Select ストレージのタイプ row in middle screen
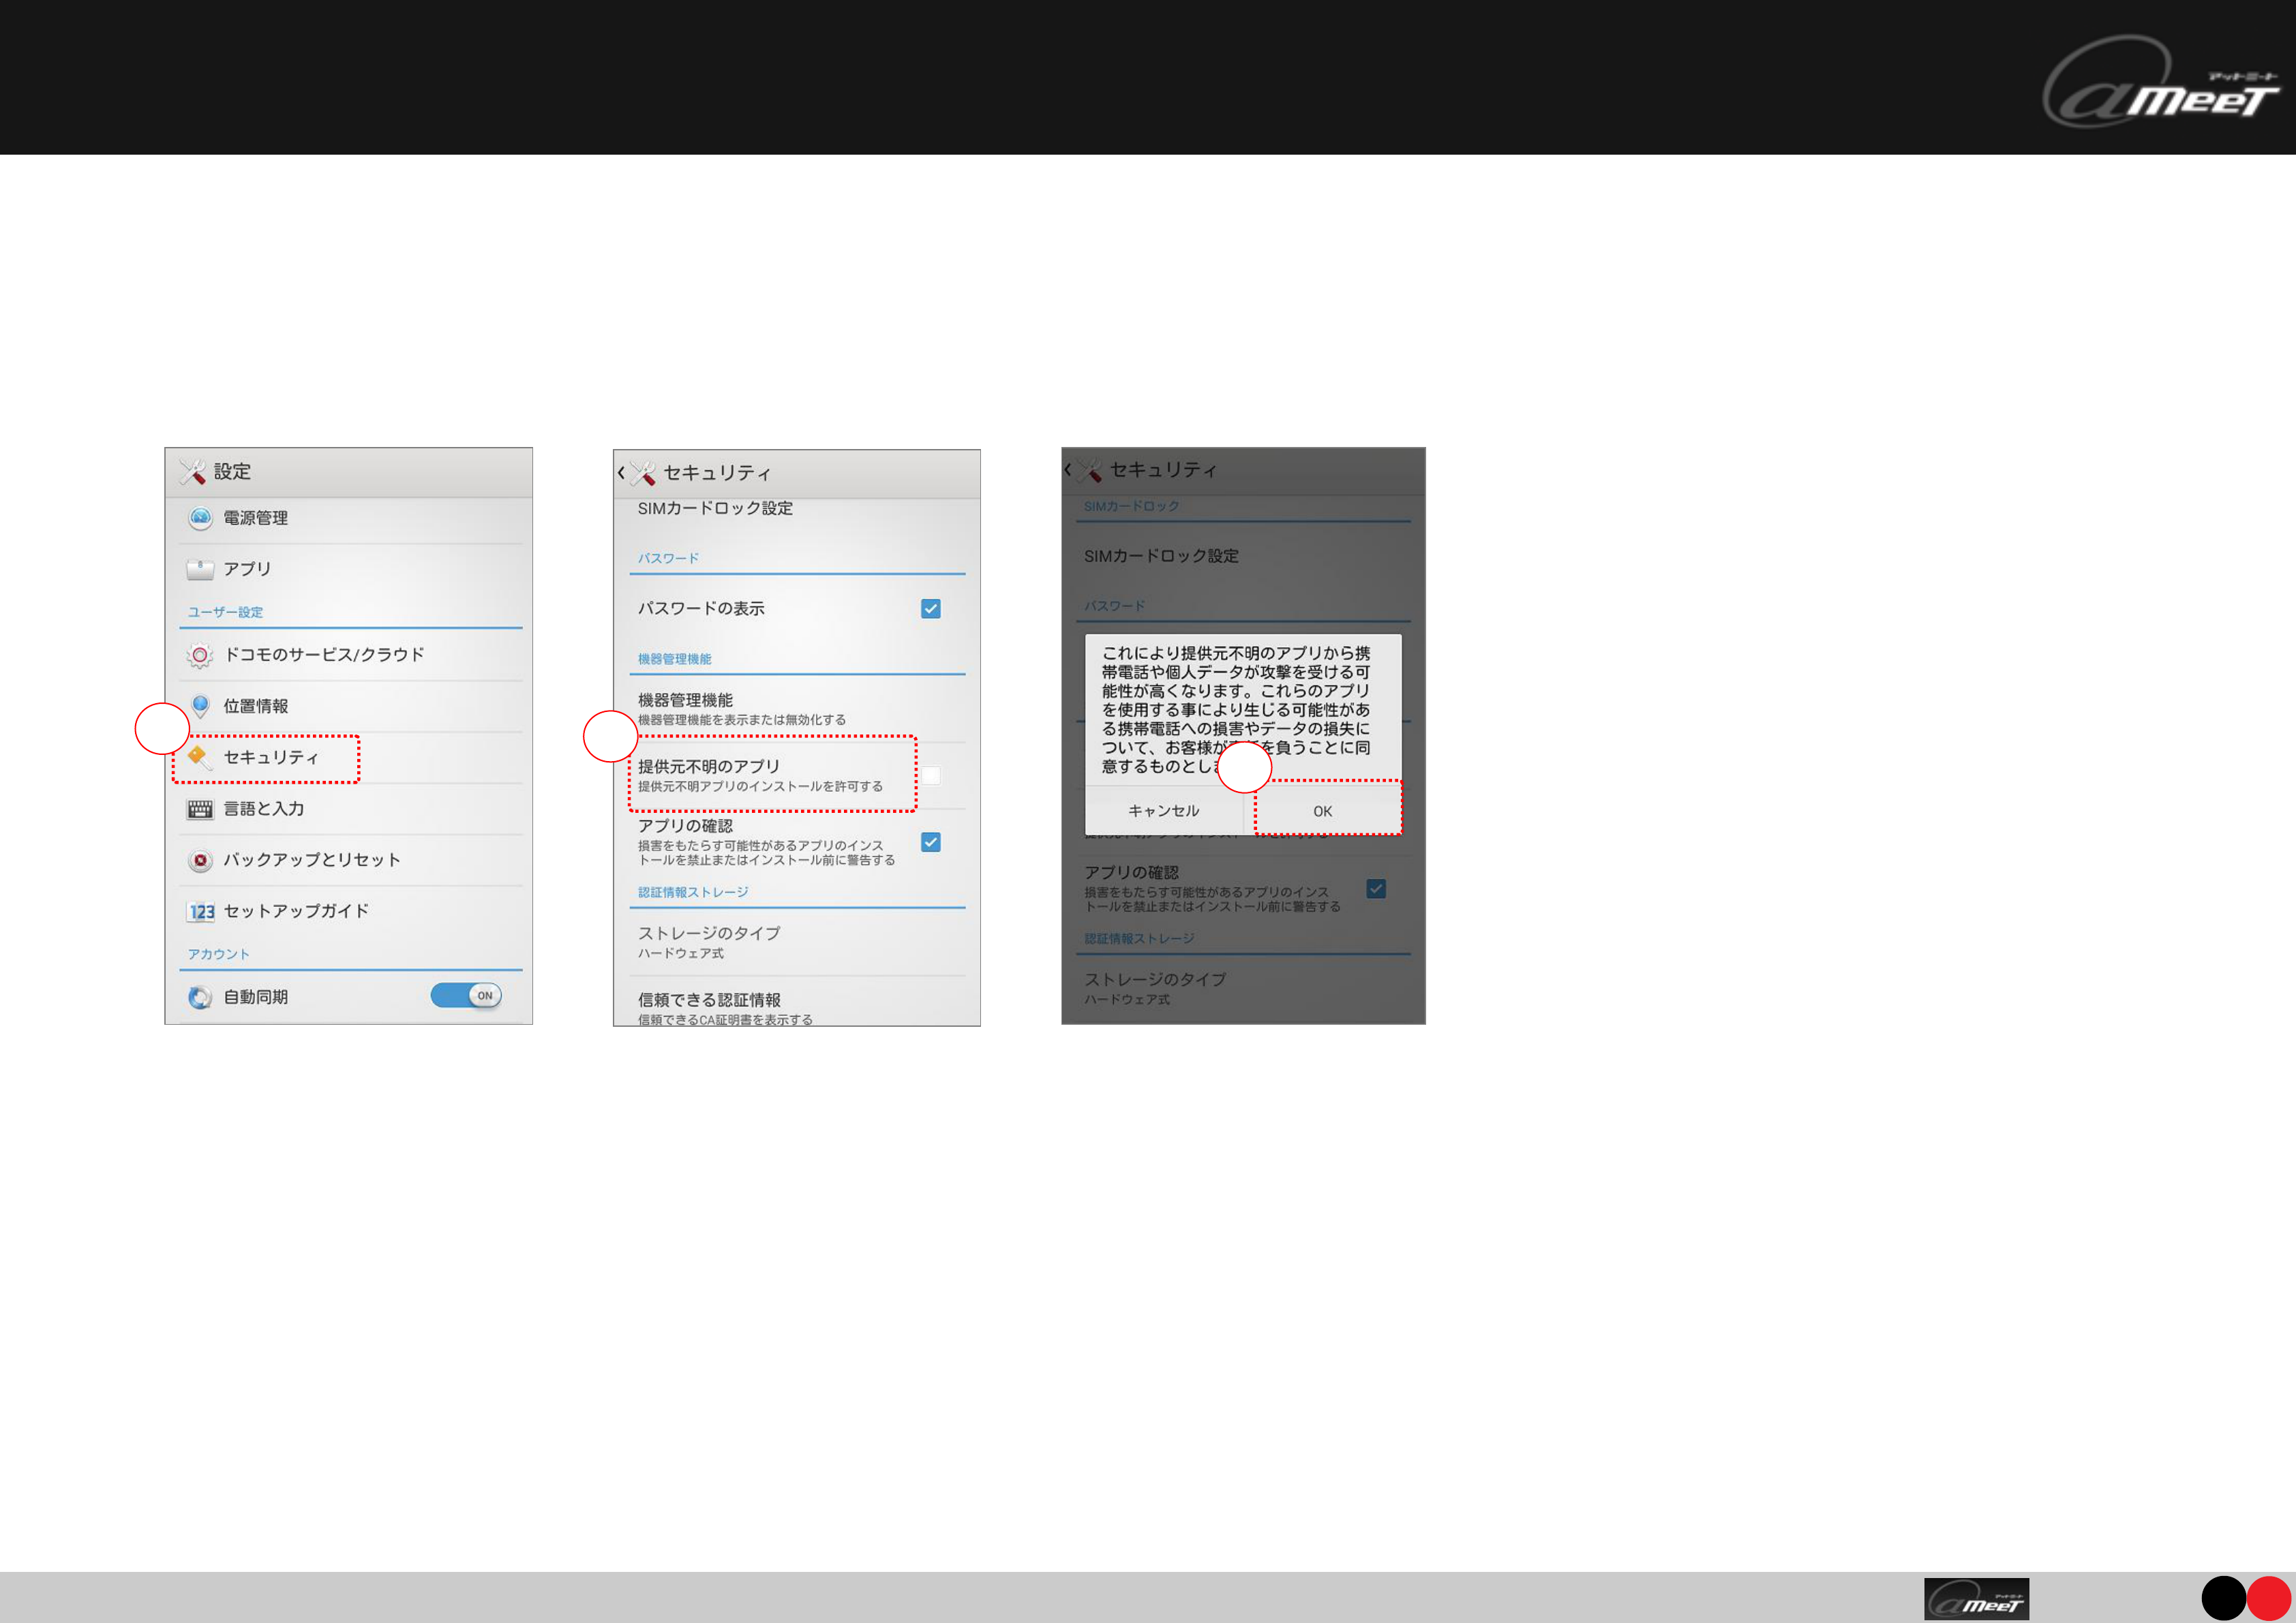2296x1623 pixels. click(x=797, y=942)
